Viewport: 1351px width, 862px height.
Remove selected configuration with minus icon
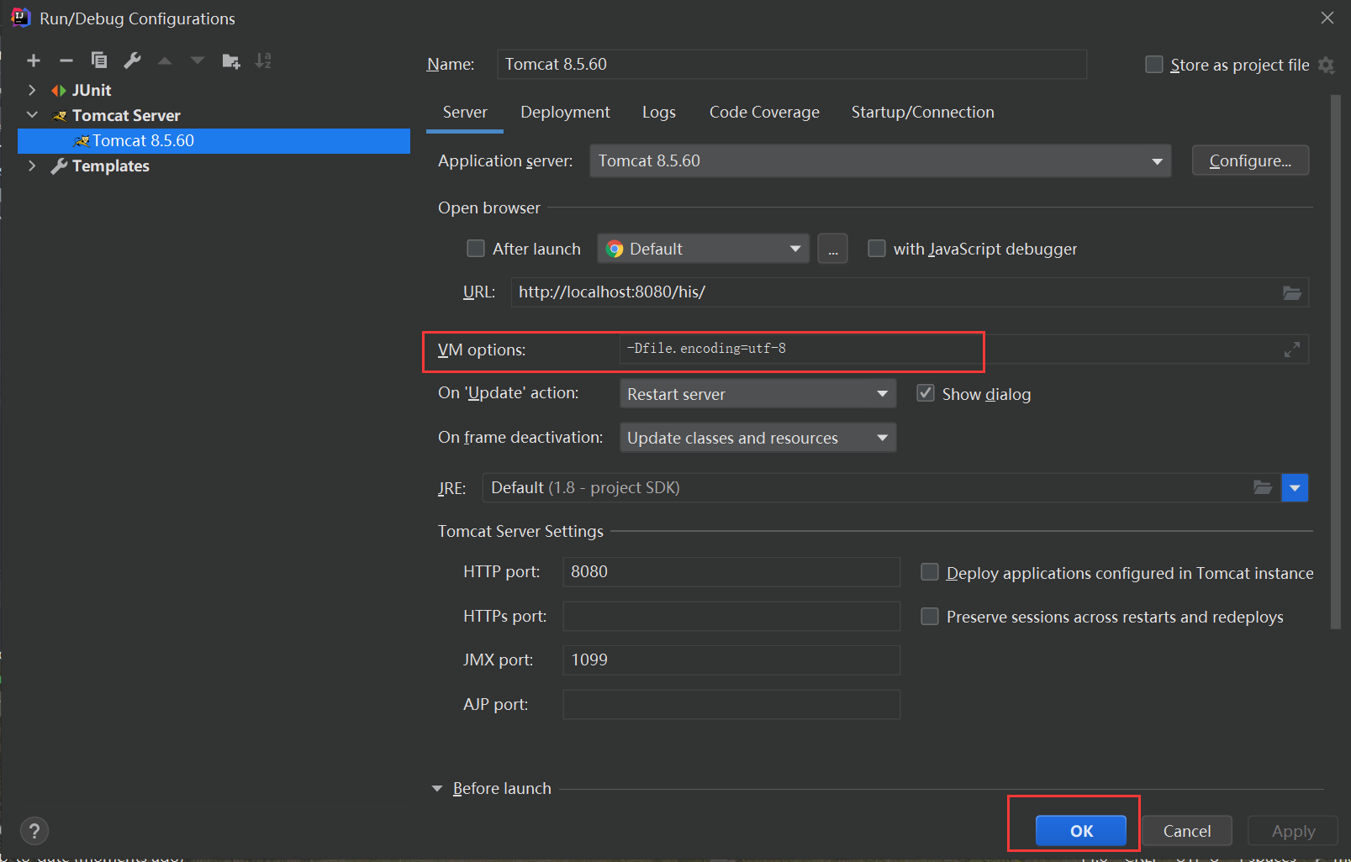66,60
